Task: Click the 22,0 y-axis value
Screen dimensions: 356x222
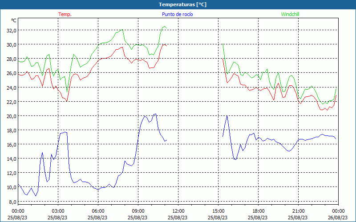Action: click(x=12, y=102)
